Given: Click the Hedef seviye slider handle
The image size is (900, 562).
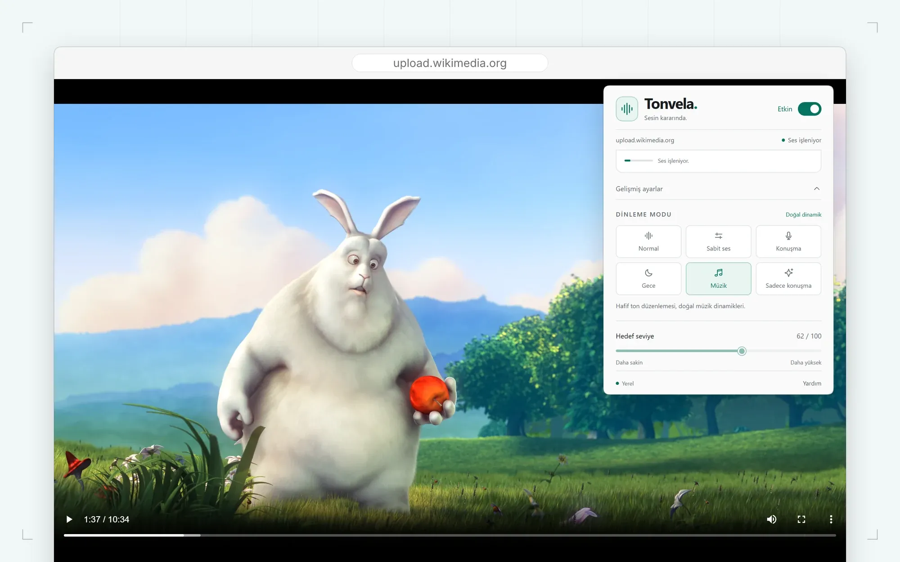Looking at the screenshot, I should coord(742,351).
